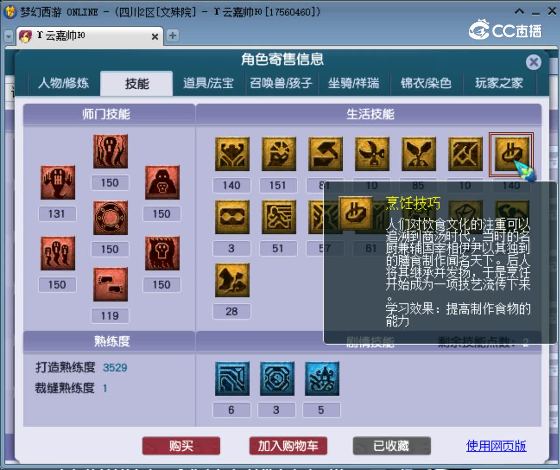Select the footprints school skill icon above level 119
Image resolution: width=560 pixels, height=470 pixels.
coord(110,284)
